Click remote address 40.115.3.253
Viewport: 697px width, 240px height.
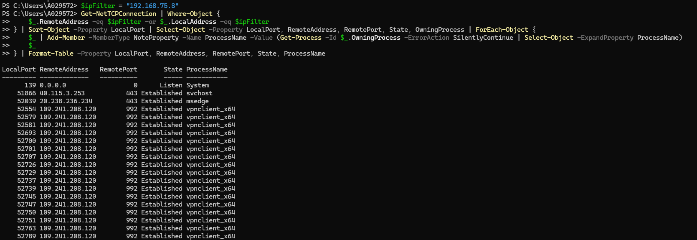[x=62, y=93]
